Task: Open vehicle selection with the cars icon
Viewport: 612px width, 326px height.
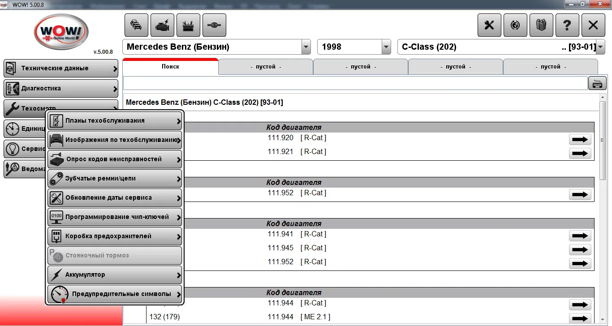Action: click(x=136, y=25)
